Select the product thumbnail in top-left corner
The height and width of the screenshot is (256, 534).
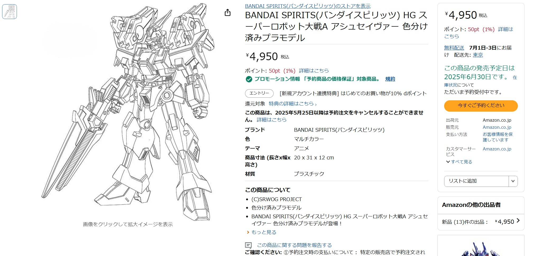point(10,12)
